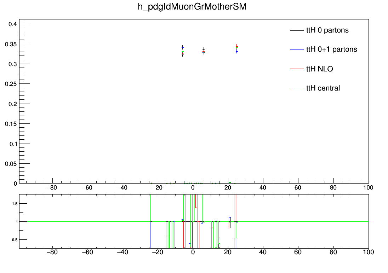Click the 0.05 label on upper y-axis
The image size is (388, 273).
pos(11,164)
